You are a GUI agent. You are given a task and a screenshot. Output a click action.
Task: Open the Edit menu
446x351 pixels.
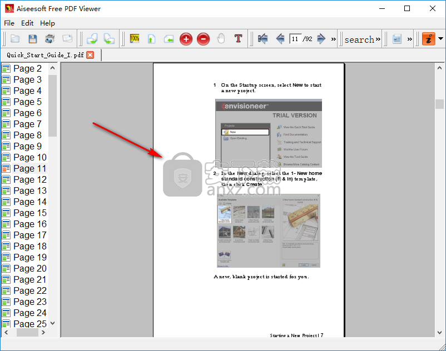[x=27, y=23]
